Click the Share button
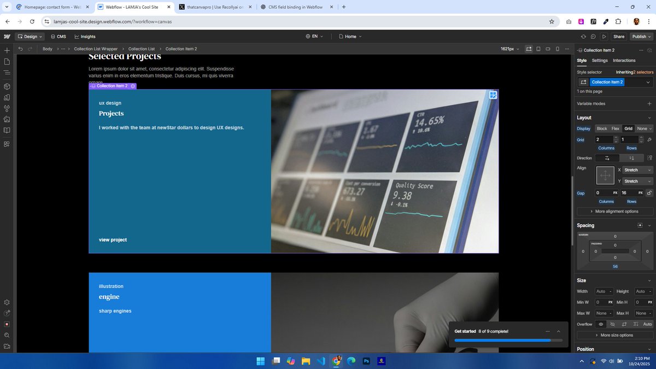Viewport: 656px width, 369px height. coord(619,37)
